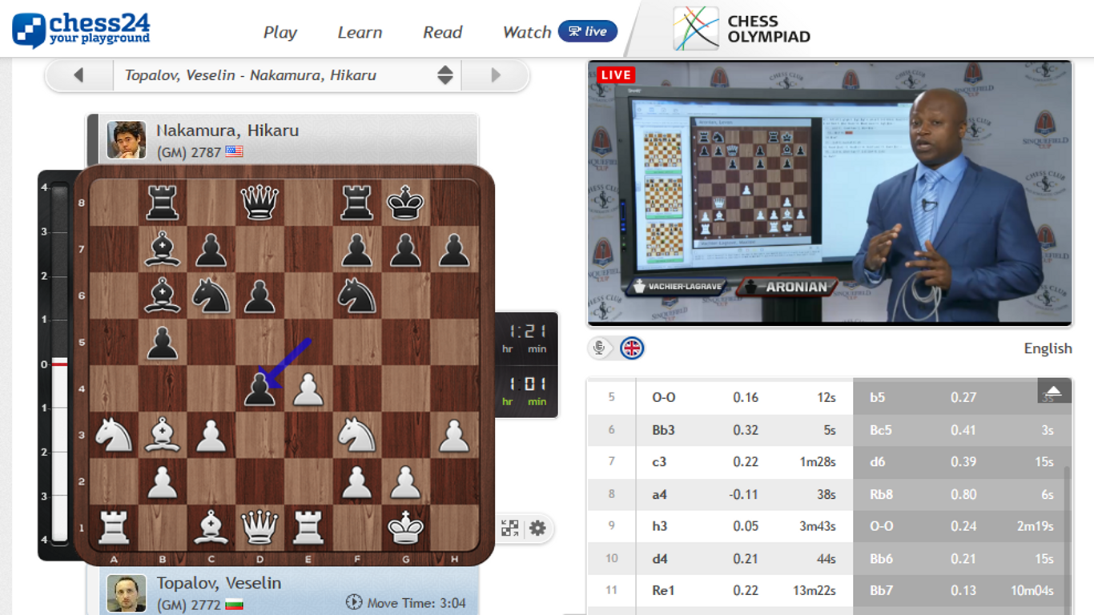Screen dimensions: 1094x615
Task: Click the Move Time clock icon
Action: tap(354, 602)
